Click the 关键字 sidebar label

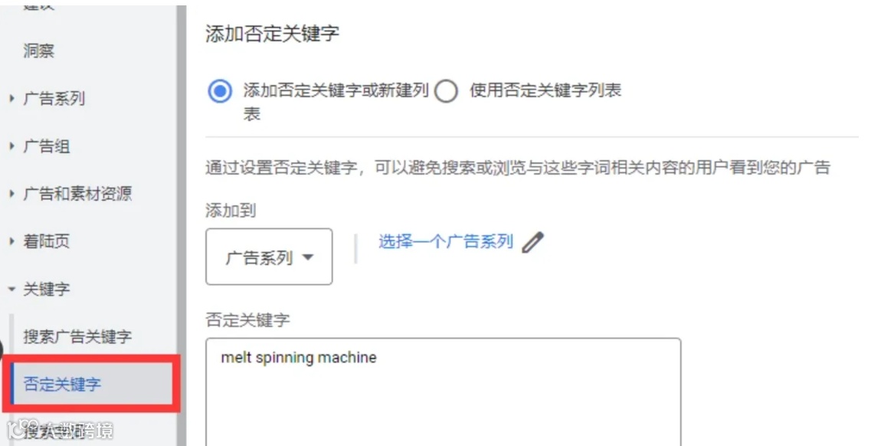pos(46,290)
